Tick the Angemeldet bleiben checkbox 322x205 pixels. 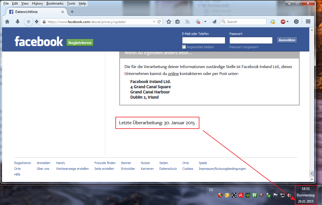184,47
